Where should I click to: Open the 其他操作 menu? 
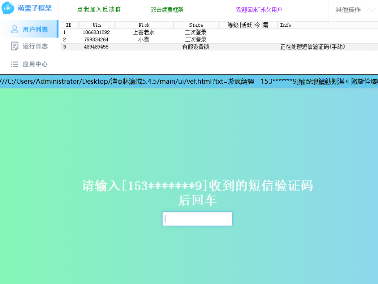(348, 10)
